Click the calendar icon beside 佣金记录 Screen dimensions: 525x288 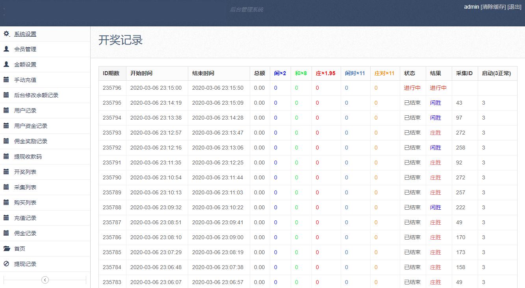click(6, 233)
